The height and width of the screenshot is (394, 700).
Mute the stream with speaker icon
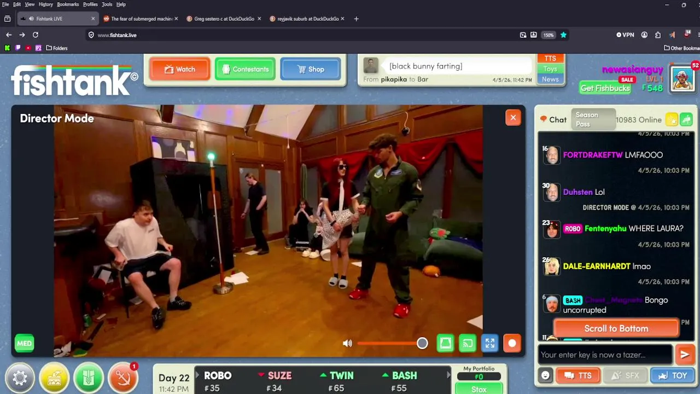[347, 343]
